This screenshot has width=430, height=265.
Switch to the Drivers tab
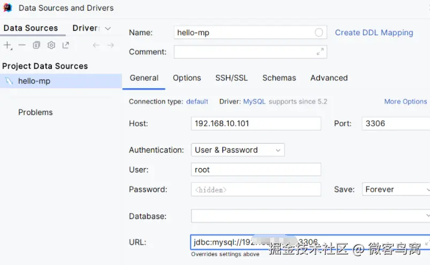tap(86, 28)
